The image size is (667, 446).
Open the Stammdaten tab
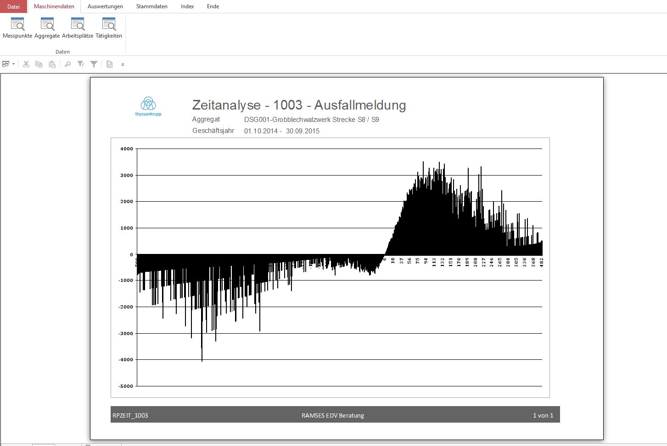click(x=152, y=6)
